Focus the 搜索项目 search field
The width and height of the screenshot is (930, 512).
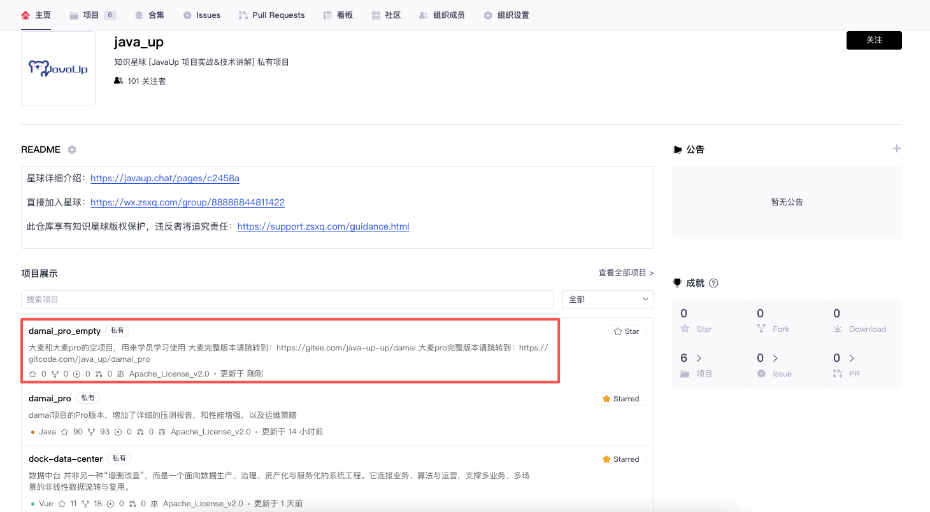point(287,299)
